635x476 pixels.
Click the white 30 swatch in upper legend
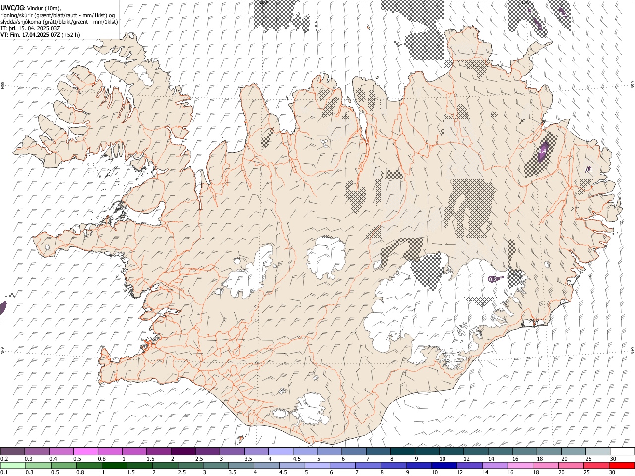[623, 451]
